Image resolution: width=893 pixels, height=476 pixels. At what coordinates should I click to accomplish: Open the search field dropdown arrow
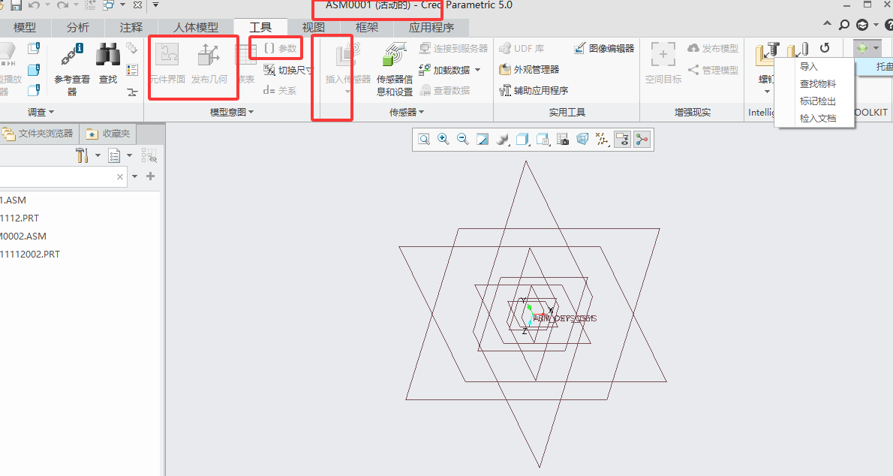tap(135, 176)
